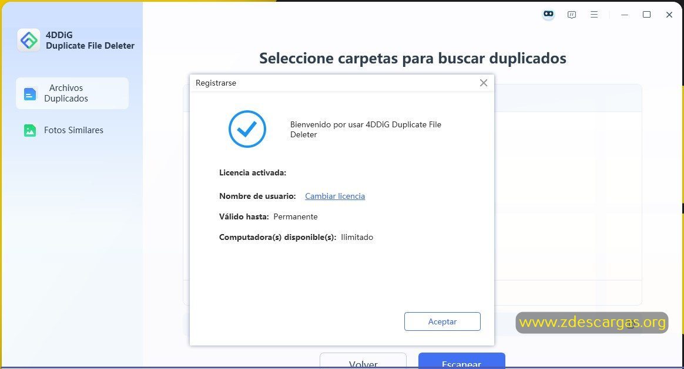Click the 'Válido hasta:' label

point(244,216)
